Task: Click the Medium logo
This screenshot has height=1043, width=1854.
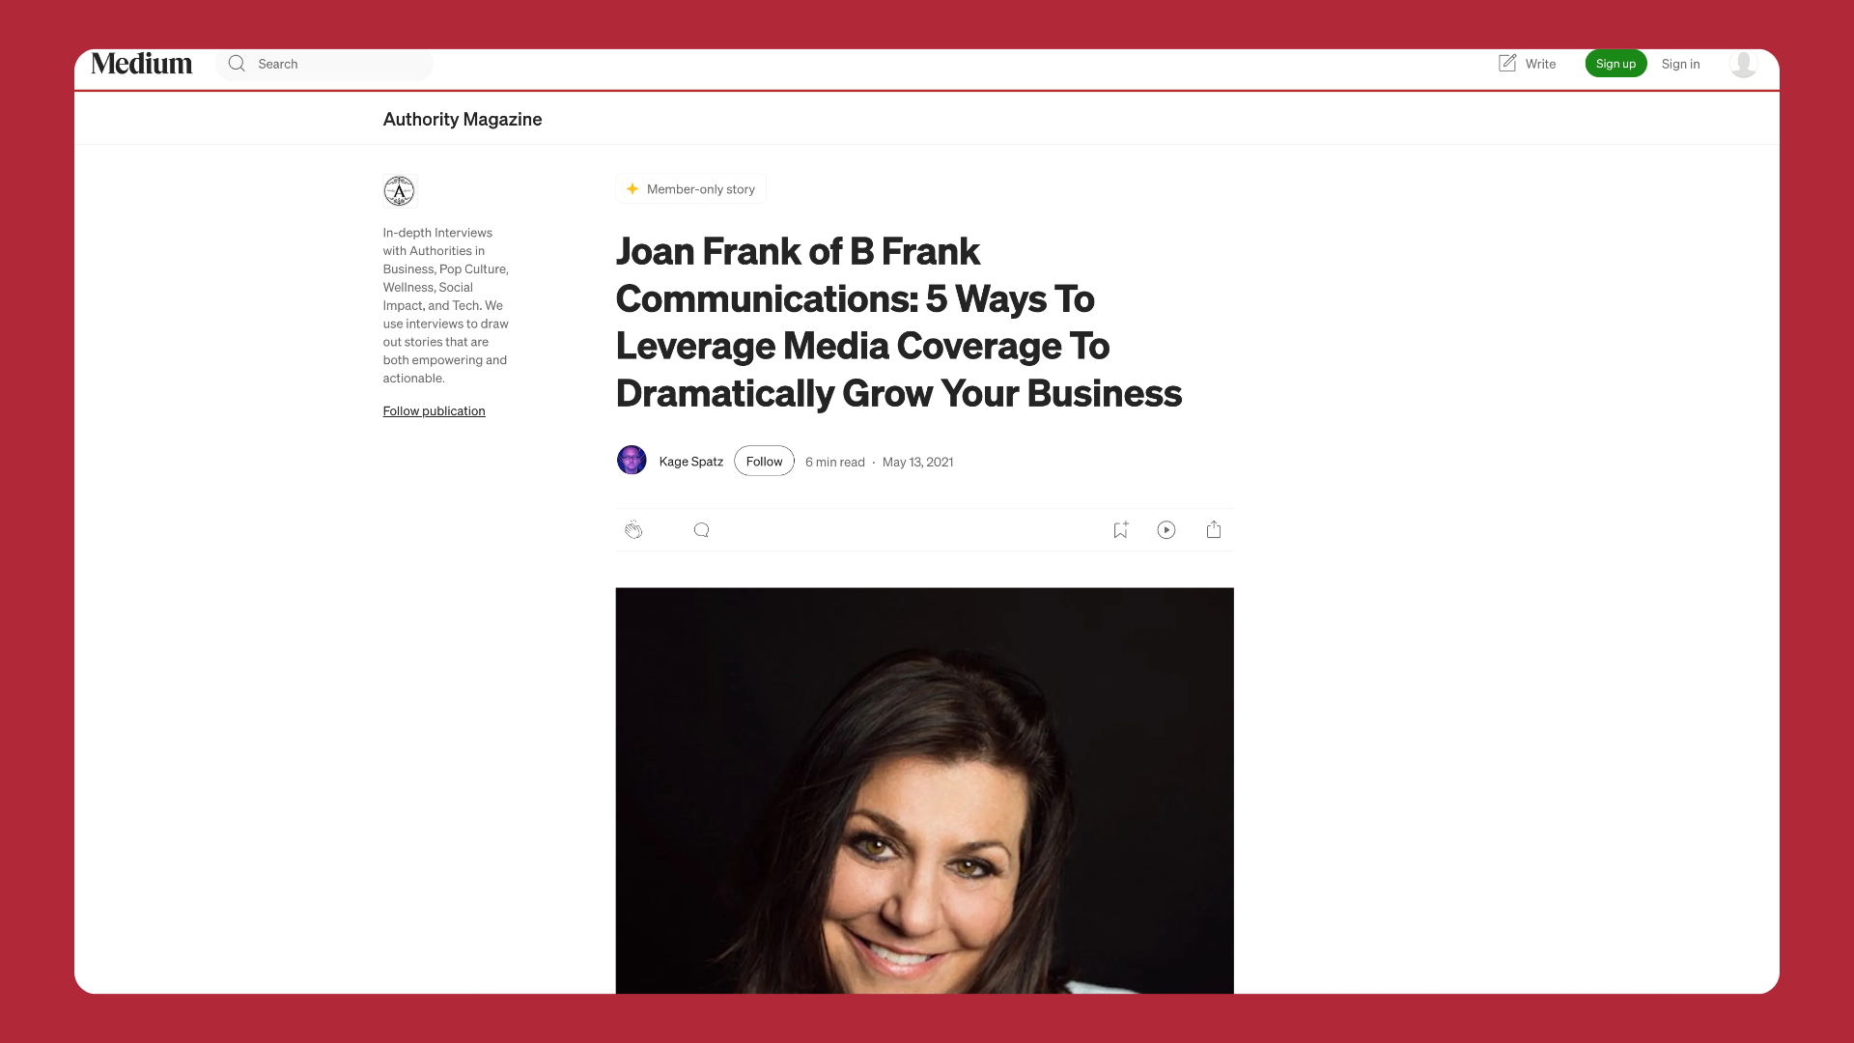Action: [x=142, y=64]
